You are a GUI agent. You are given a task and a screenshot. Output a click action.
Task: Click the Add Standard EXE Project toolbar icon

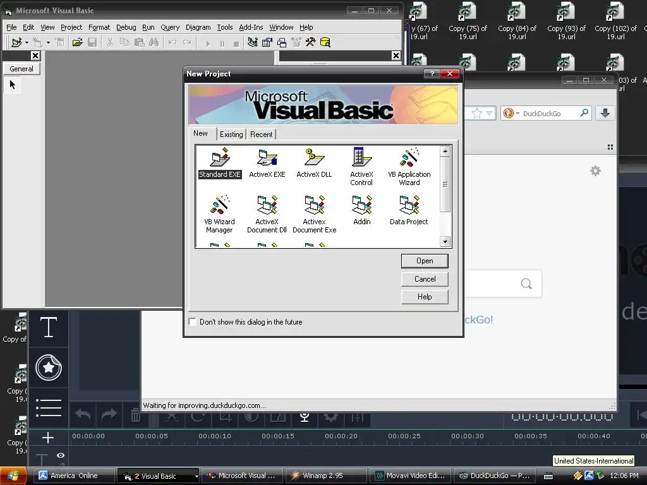[x=16, y=42]
